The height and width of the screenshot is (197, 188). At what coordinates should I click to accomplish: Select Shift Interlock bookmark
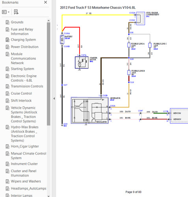pos(21,100)
